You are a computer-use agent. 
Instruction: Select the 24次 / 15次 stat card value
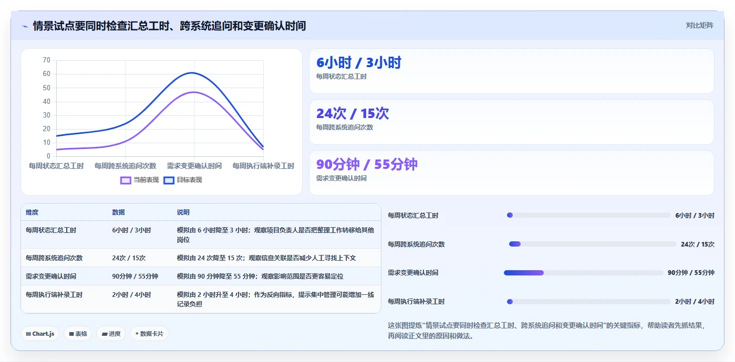(x=353, y=114)
